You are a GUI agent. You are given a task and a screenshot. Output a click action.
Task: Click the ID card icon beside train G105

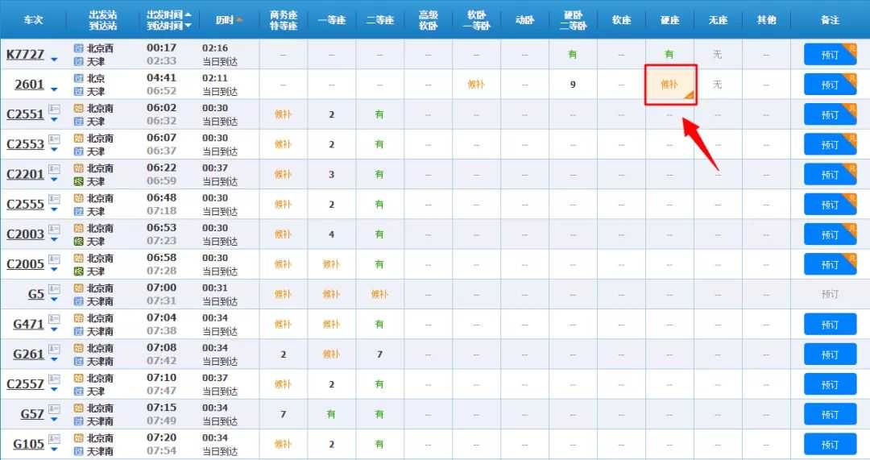[x=55, y=439]
